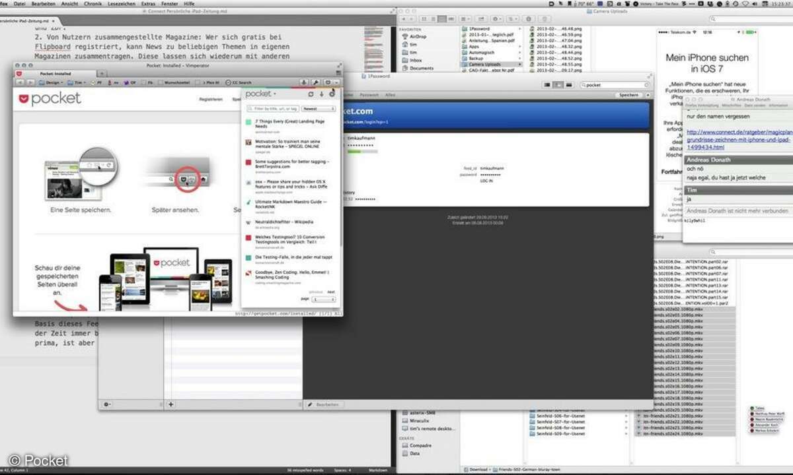The image size is (793, 475).
Task: Click the Speichern button in 1Password
Action: coord(628,95)
